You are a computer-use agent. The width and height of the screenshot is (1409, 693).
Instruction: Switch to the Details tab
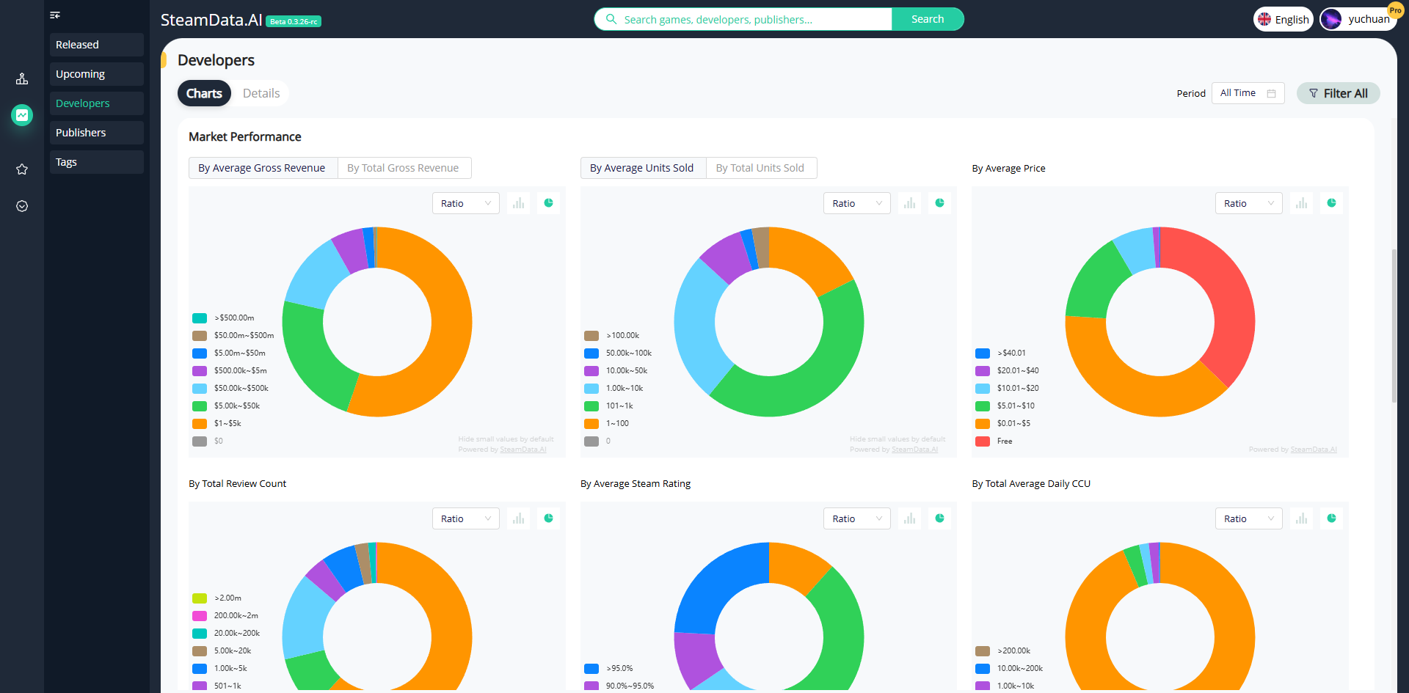[261, 93]
